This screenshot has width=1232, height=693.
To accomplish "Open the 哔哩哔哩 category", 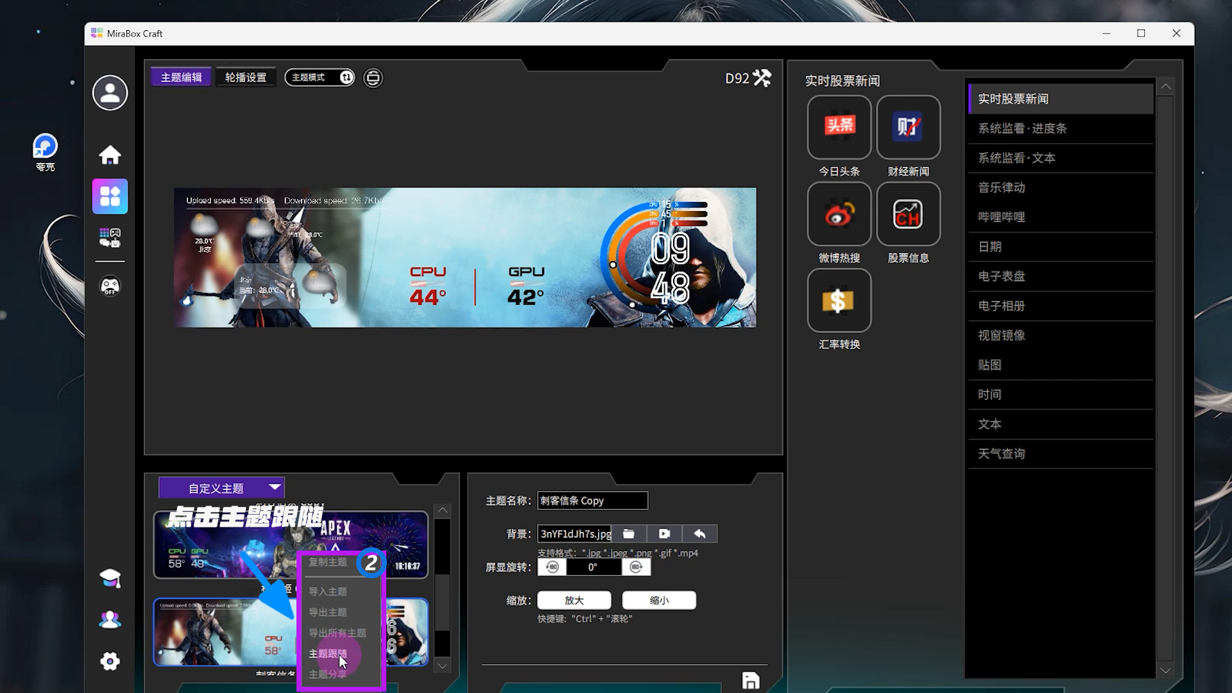I will [x=1061, y=217].
